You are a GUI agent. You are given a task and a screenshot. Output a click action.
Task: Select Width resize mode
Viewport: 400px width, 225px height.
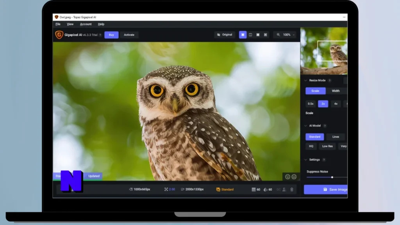coord(336,91)
